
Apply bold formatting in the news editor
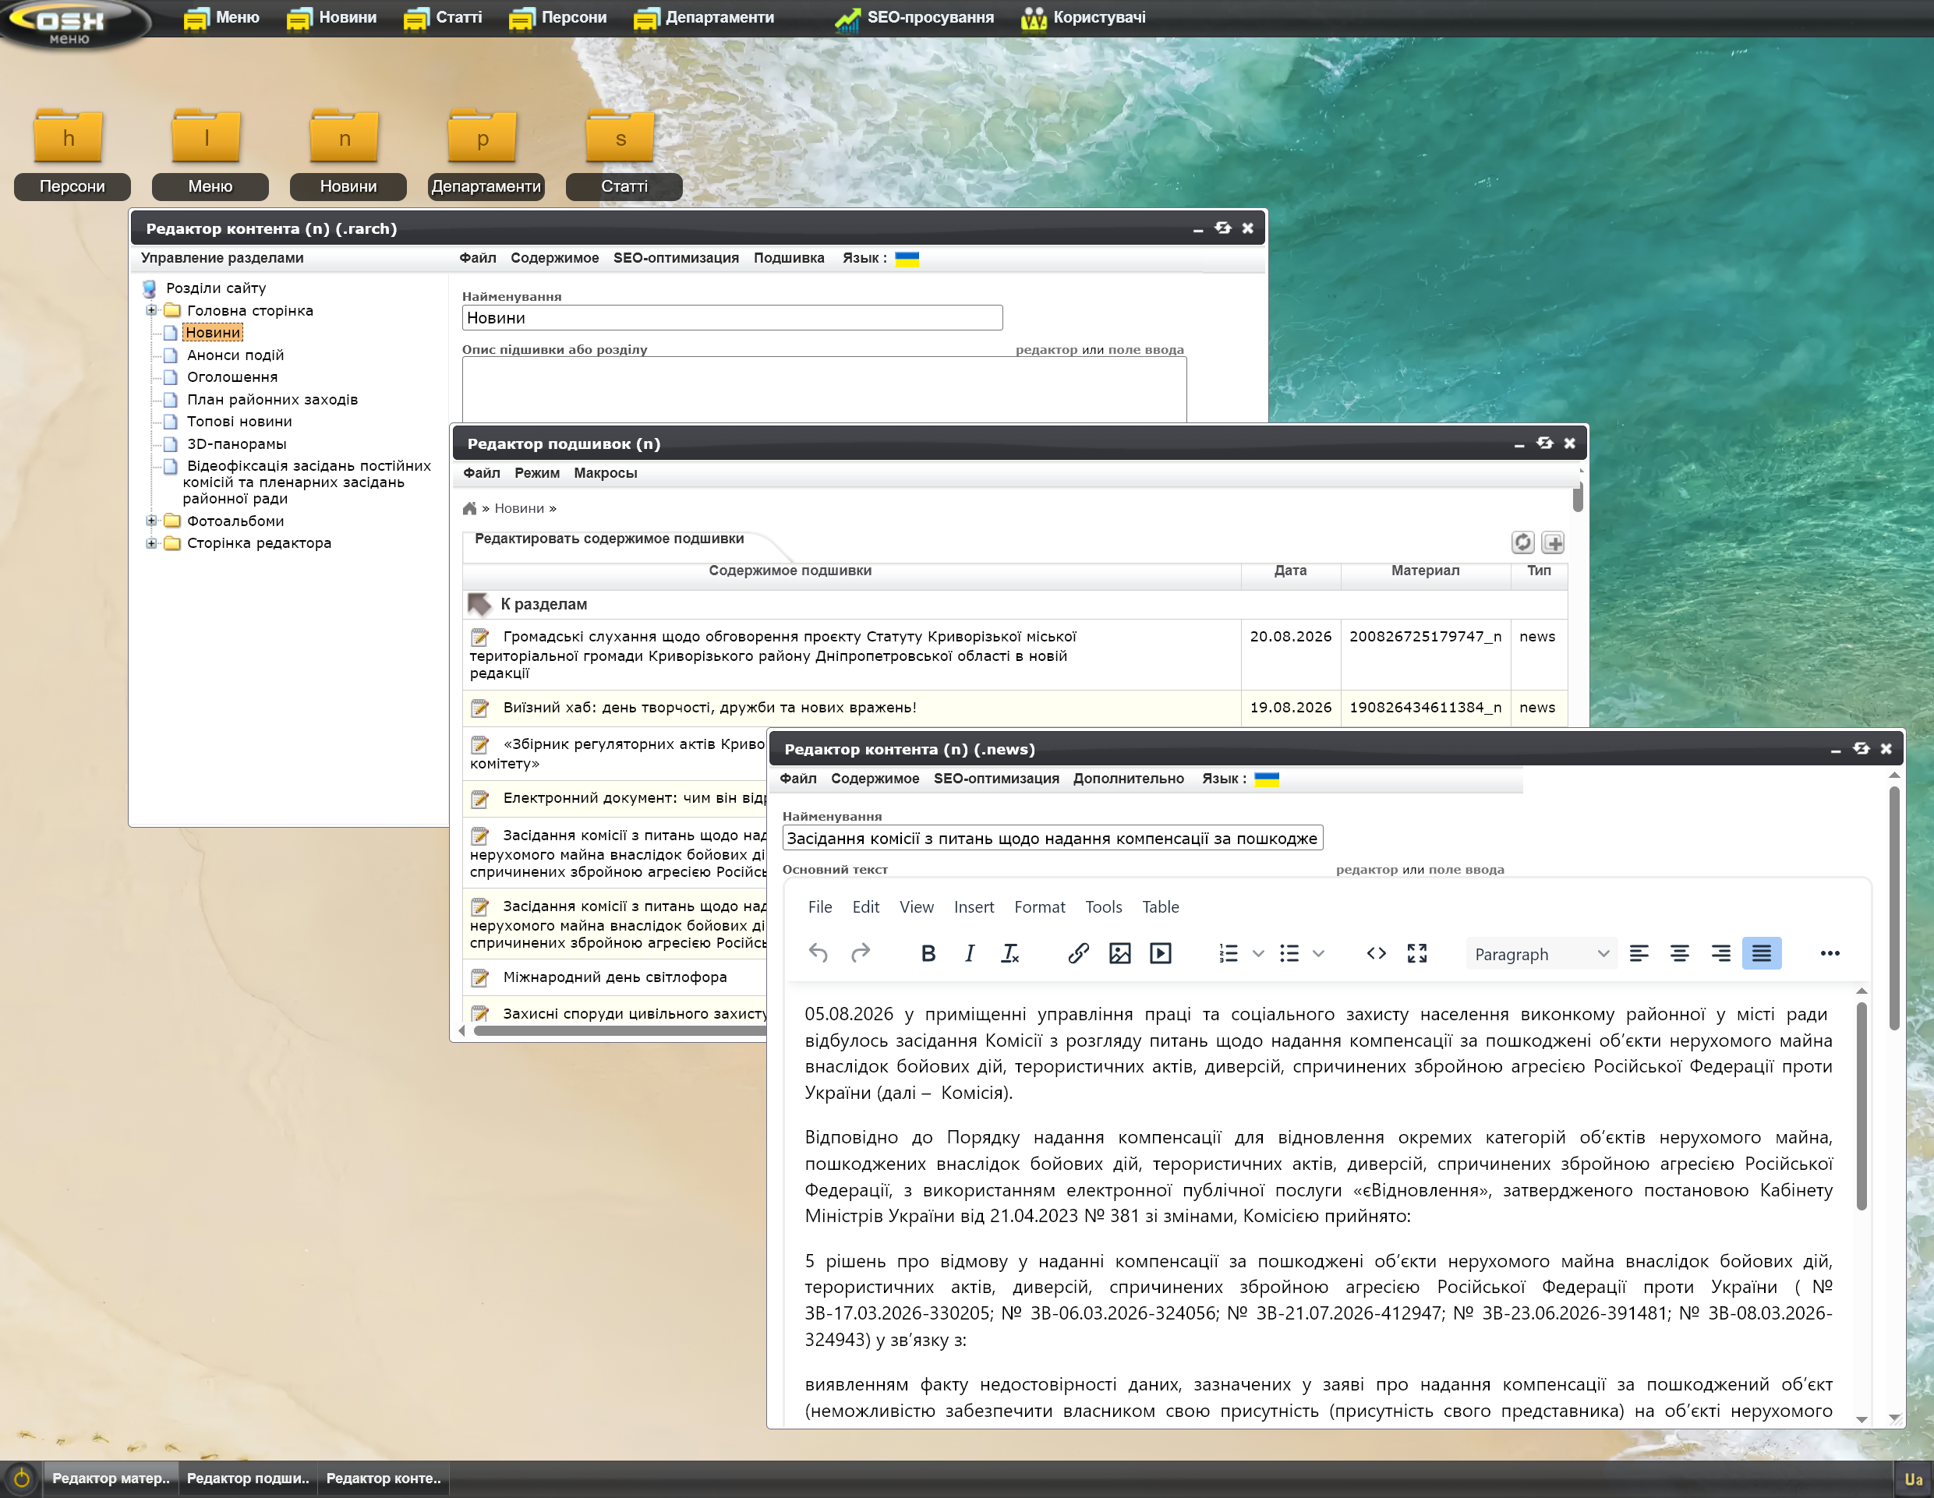coord(928,953)
